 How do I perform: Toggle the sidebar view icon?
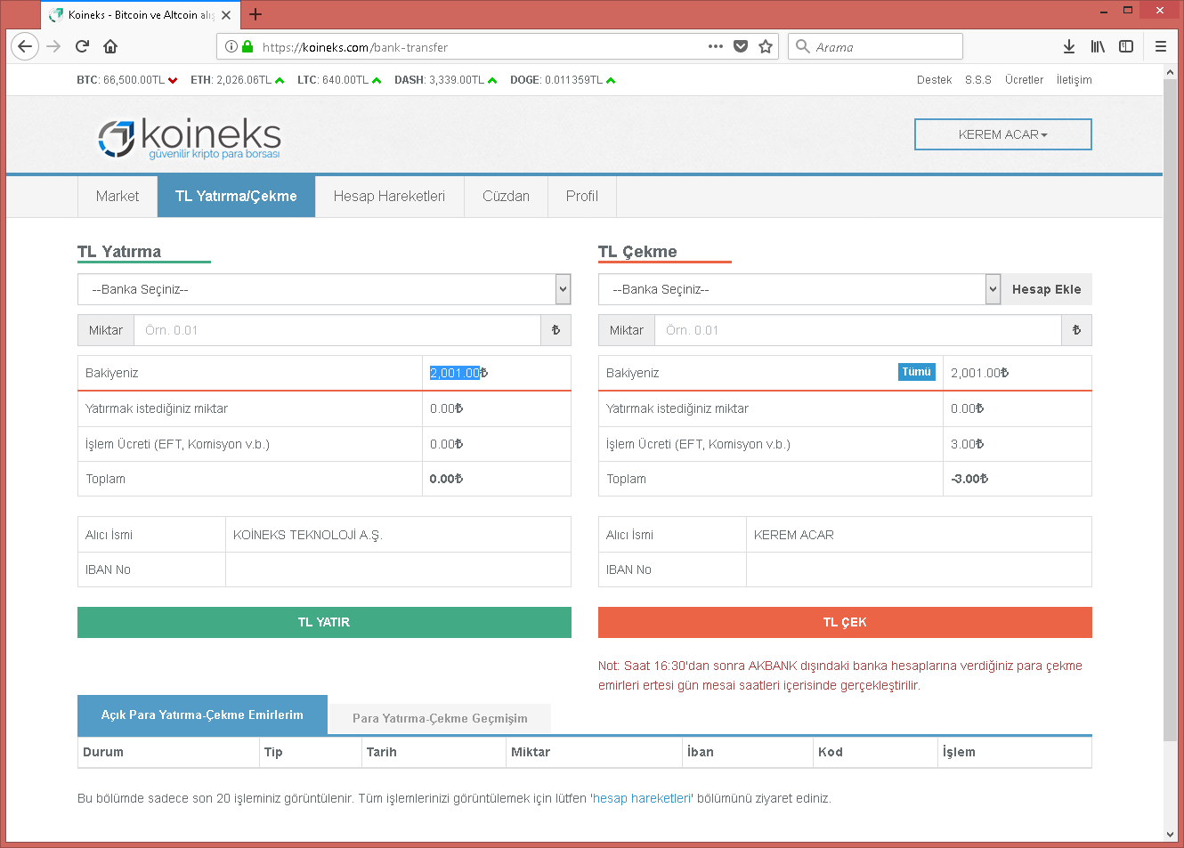point(1126,46)
